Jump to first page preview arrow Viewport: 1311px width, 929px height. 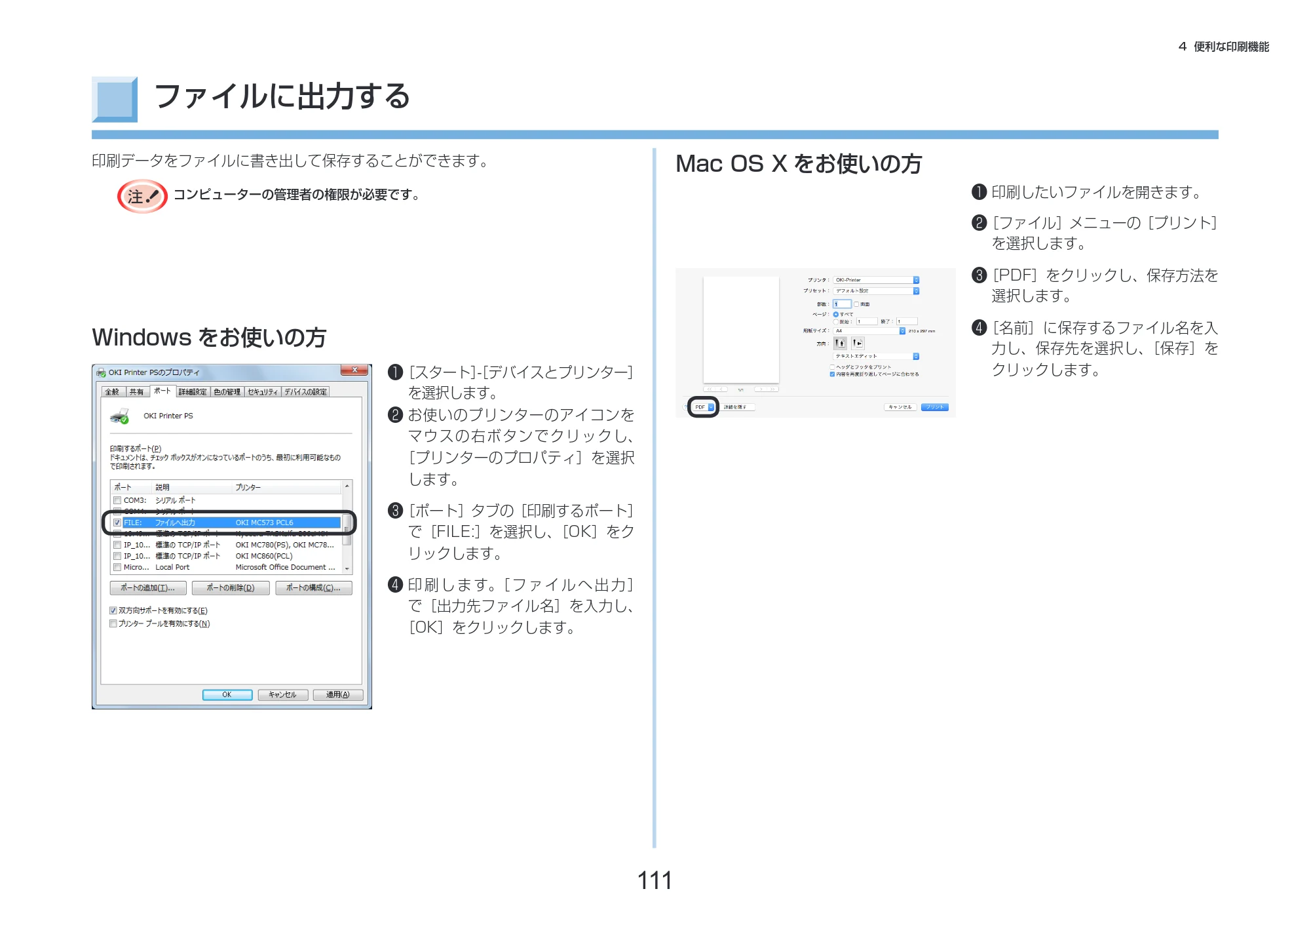coord(710,389)
